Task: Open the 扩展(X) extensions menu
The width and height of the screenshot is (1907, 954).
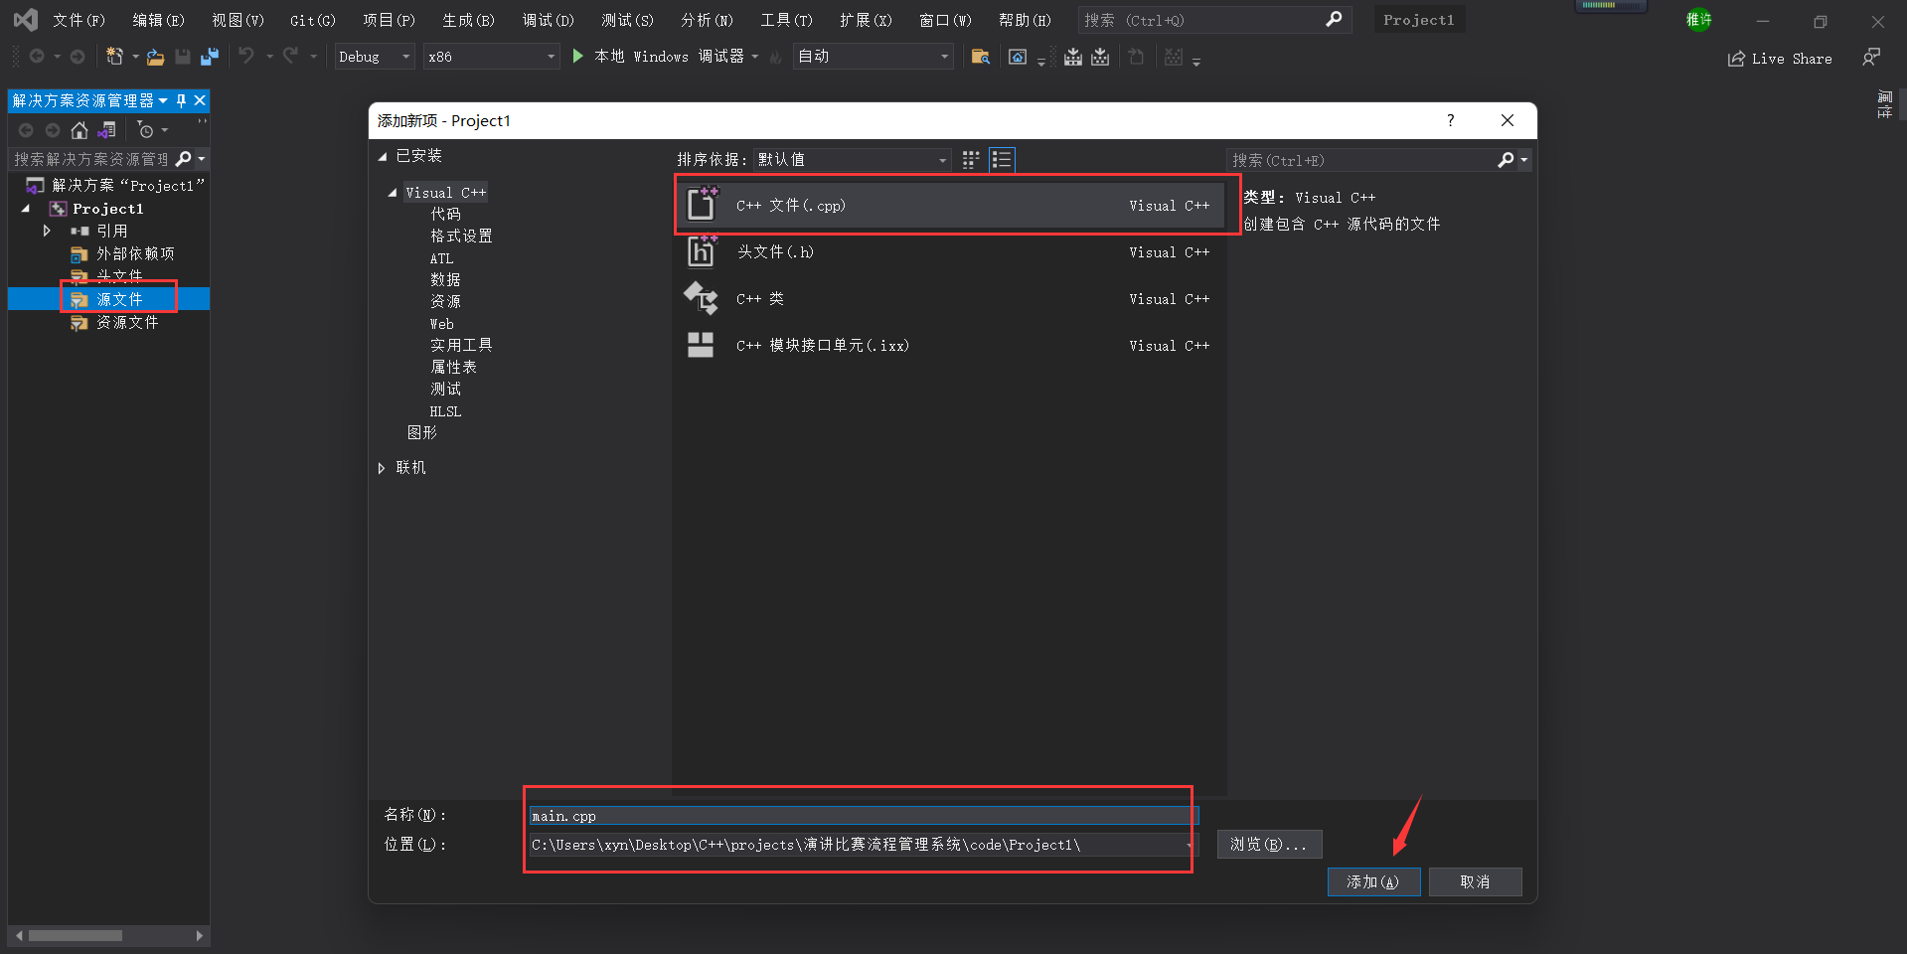Action: [866, 20]
